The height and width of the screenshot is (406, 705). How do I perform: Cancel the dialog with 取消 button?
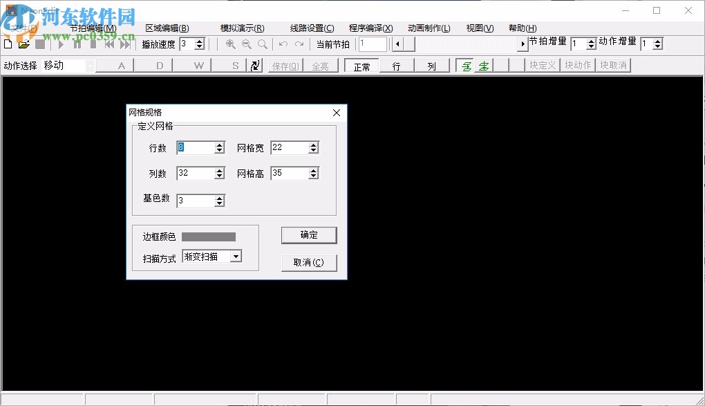(308, 262)
